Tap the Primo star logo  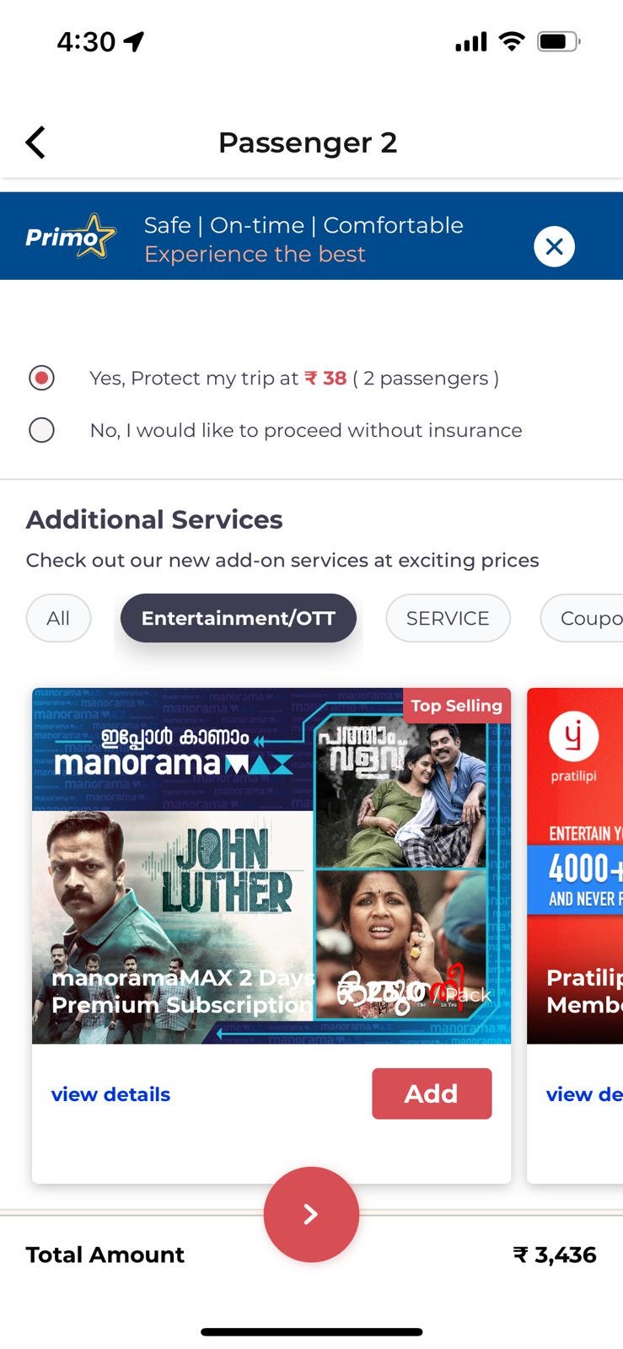tap(70, 237)
